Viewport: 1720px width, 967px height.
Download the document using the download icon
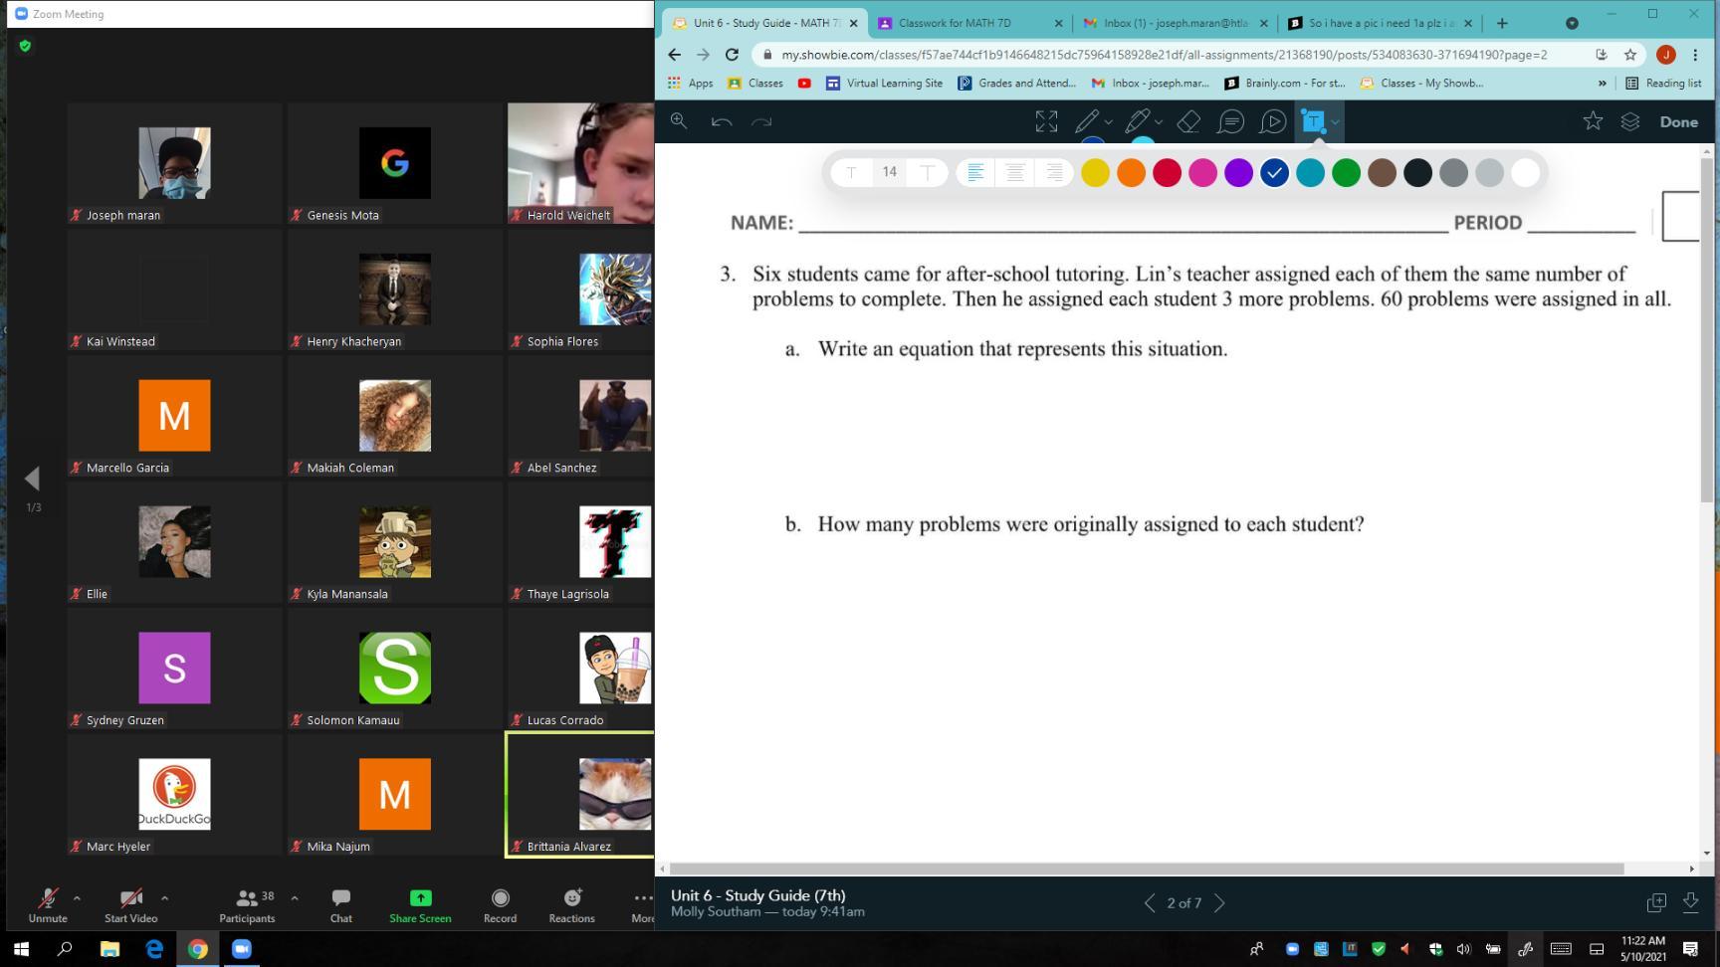(x=1690, y=902)
